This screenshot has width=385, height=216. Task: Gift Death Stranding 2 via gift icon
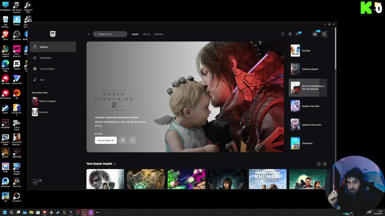click(x=123, y=140)
